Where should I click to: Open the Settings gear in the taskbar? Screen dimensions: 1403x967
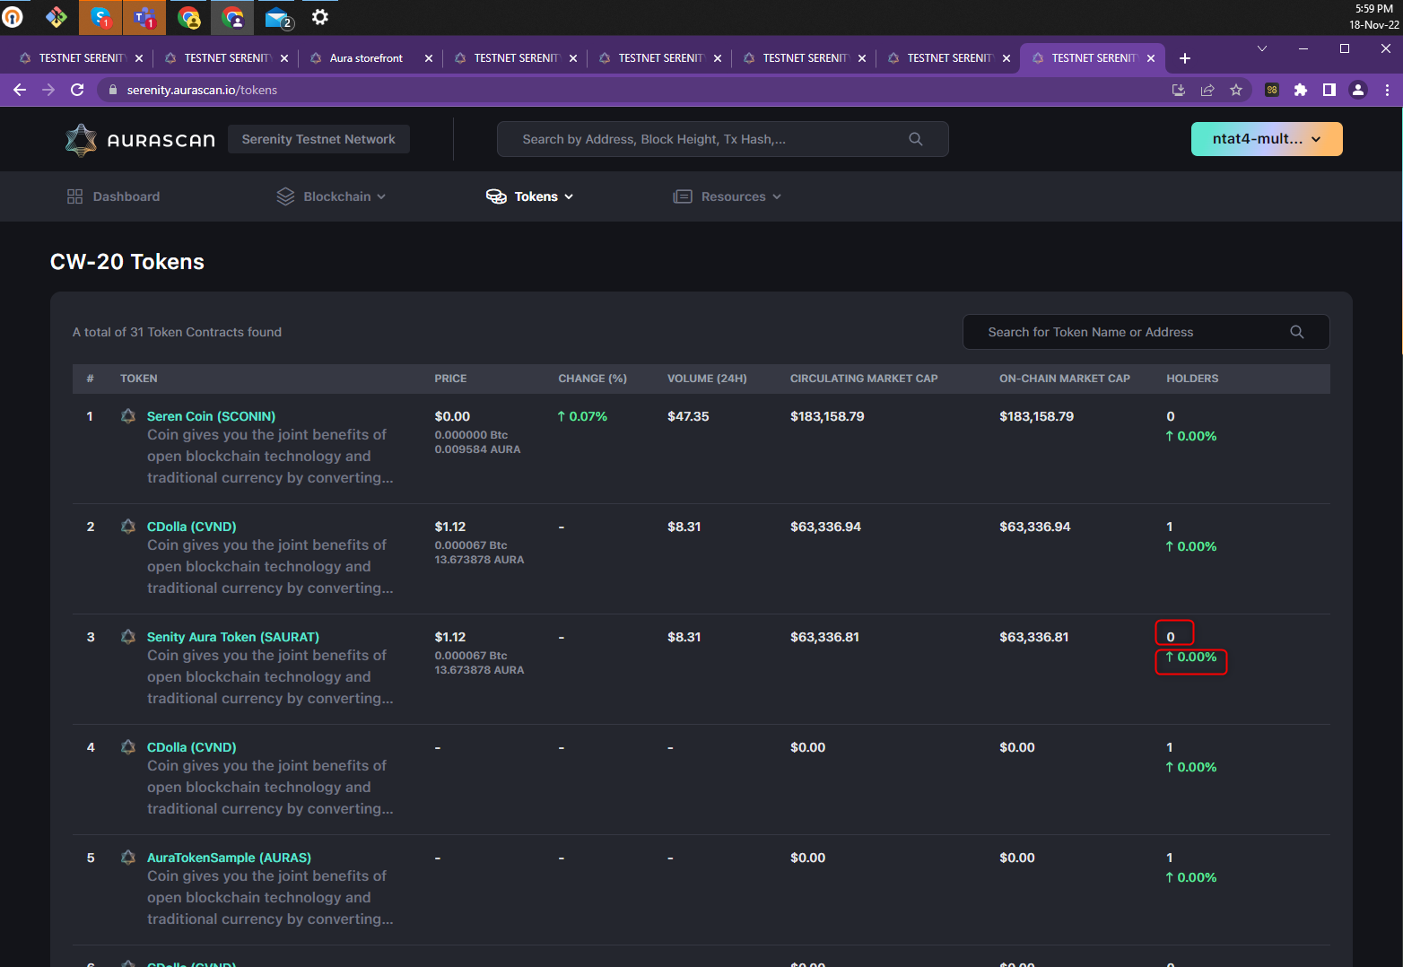pyautogui.click(x=320, y=16)
